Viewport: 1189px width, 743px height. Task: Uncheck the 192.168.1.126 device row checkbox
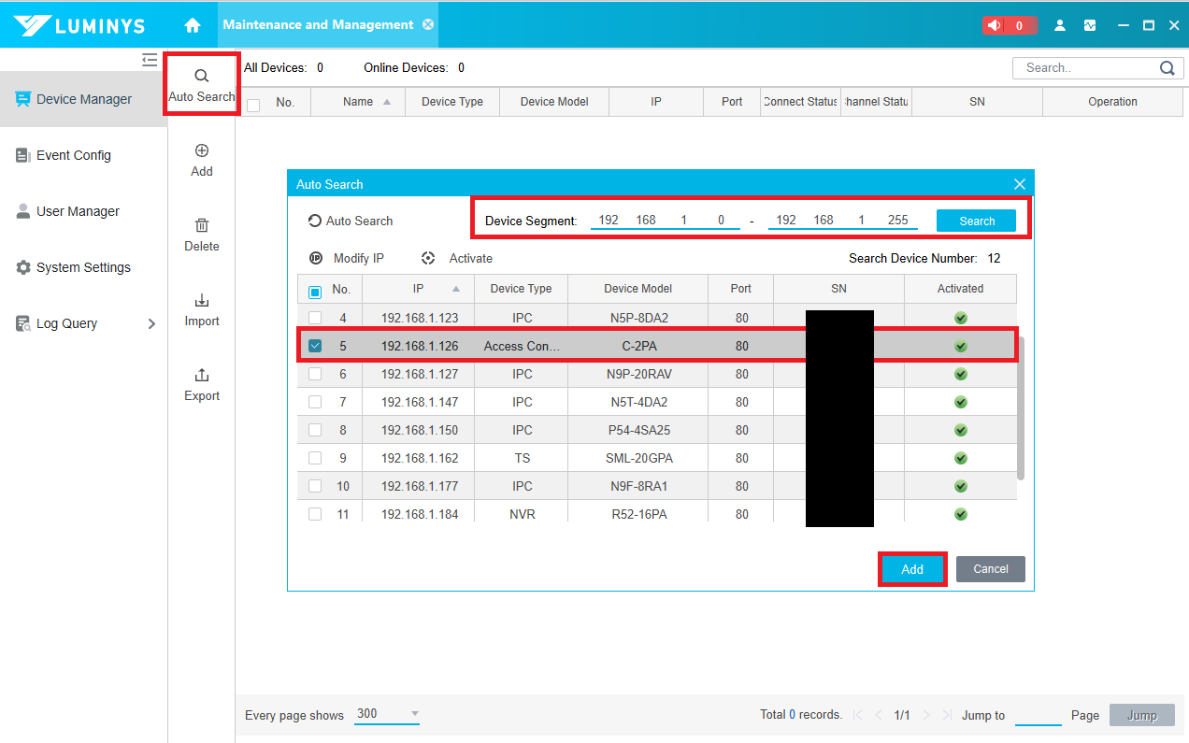pyautogui.click(x=315, y=346)
